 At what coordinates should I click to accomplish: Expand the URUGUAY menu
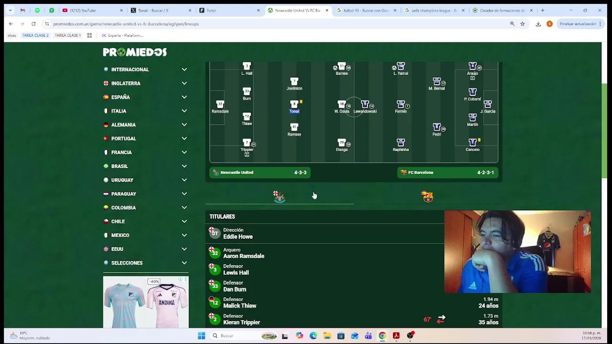pyautogui.click(x=145, y=180)
